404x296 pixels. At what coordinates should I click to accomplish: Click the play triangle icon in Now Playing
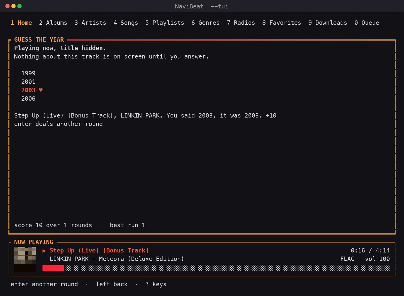pos(44,251)
